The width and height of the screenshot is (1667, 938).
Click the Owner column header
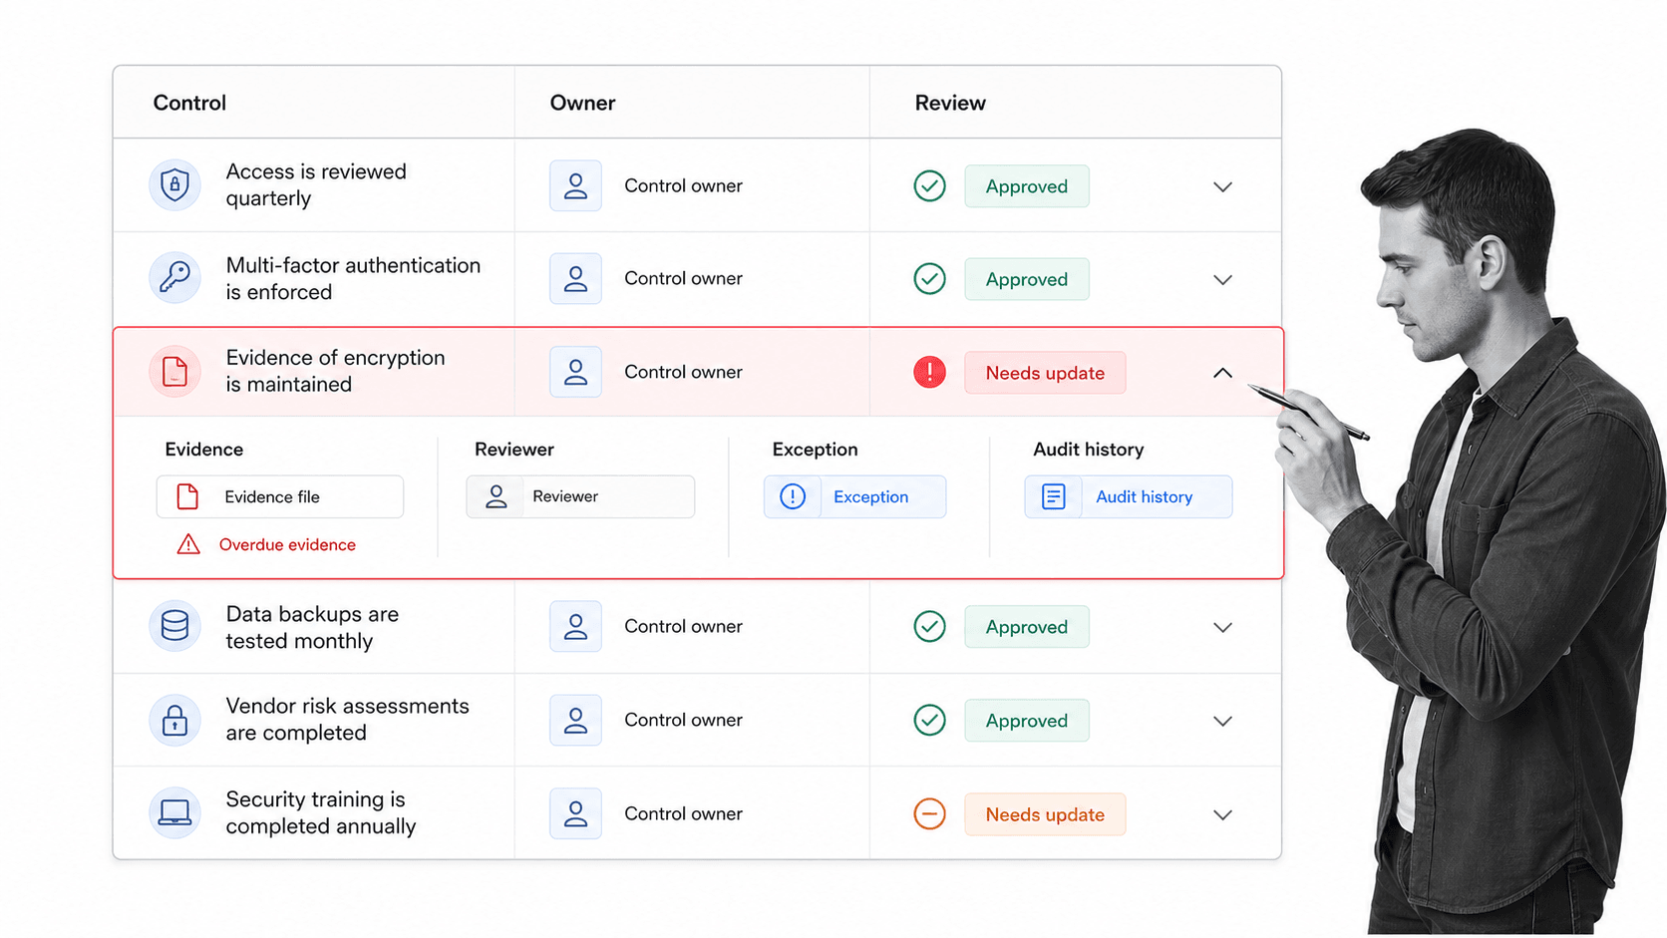point(582,103)
